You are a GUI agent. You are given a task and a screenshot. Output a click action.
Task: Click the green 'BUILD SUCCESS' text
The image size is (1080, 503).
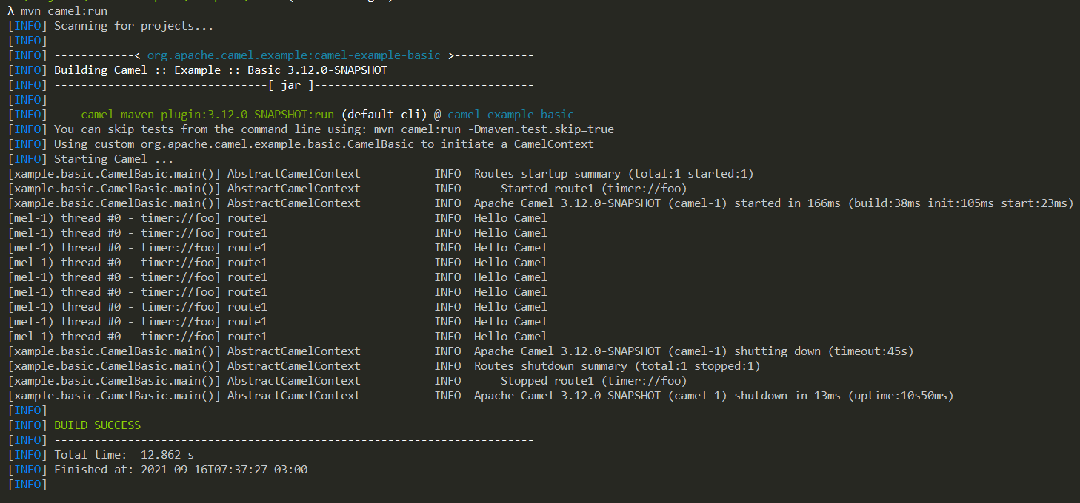[x=97, y=425]
